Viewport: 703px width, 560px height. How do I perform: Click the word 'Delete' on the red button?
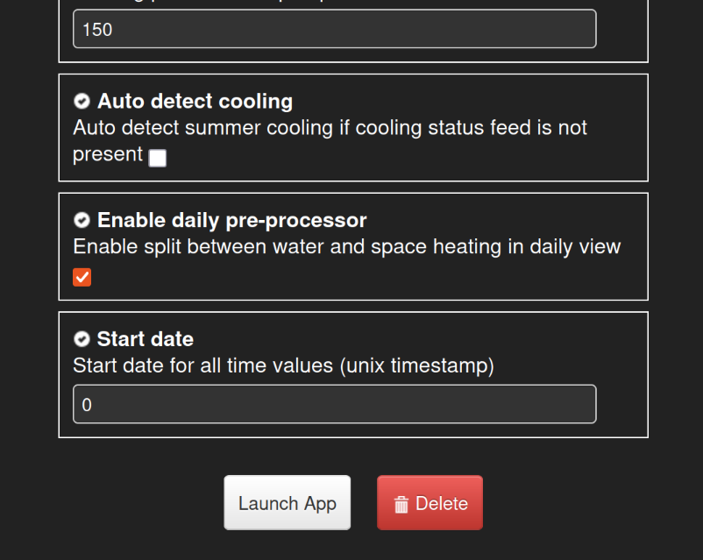pyautogui.click(x=442, y=504)
